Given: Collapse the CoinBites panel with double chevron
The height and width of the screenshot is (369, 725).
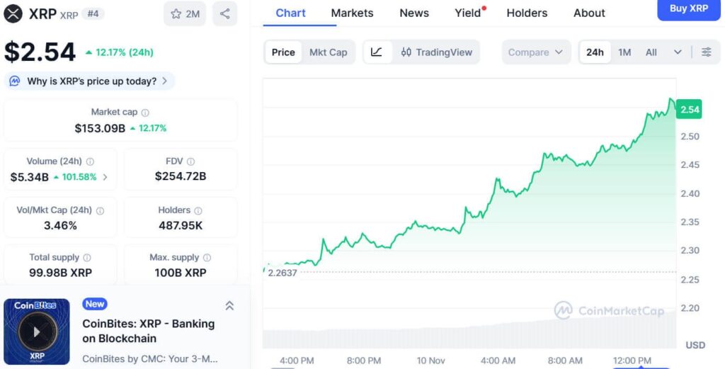Looking at the screenshot, I should [229, 306].
